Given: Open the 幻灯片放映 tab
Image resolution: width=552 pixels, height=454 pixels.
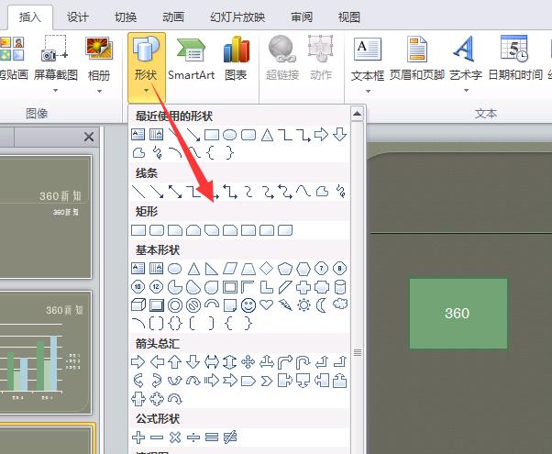Looking at the screenshot, I should 237,17.
